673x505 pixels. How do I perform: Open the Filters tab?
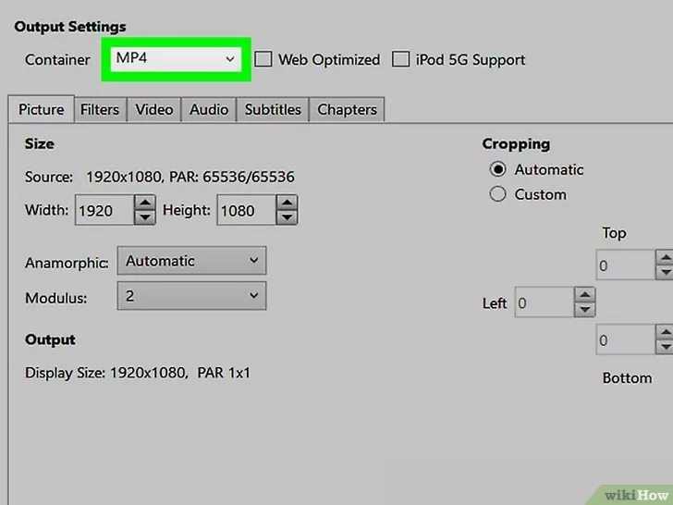pos(100,110)
